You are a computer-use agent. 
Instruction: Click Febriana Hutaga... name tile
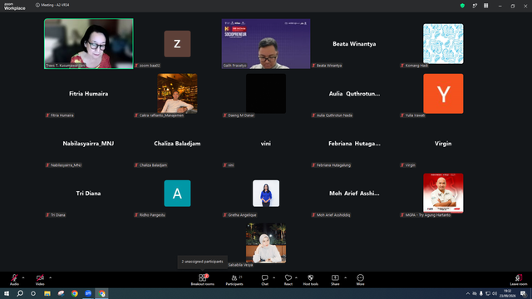pos(354,144)
